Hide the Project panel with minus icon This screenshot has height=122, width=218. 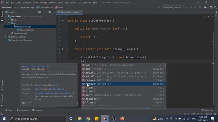click(54, 12)
